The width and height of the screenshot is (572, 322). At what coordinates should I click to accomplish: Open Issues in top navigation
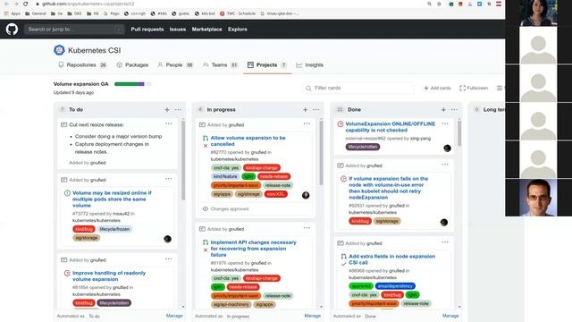pos(178,30)
